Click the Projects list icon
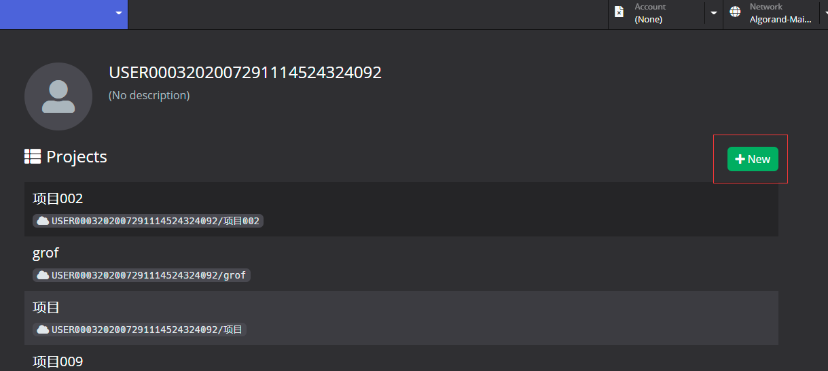828x371 pixels. pyautogui.click(x=33, y=156)
